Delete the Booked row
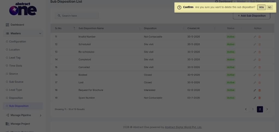Image resolution: width=279 pixels, height=132 pixels. pos(259,75)
